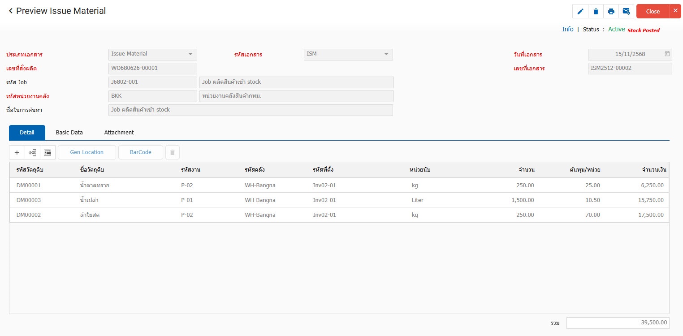Click the BarCode button
This screenshot has height=336, width=683.
140,152
